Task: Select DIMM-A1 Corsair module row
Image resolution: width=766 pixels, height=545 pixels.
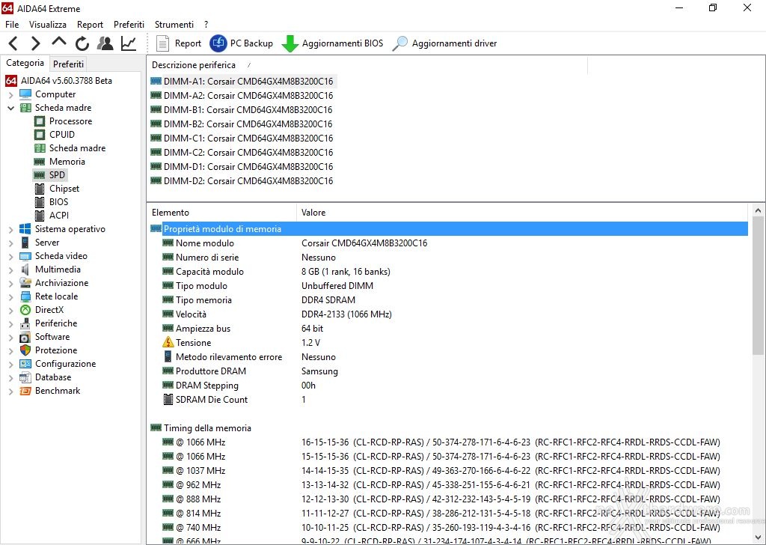Action: [x=242, y=81]
